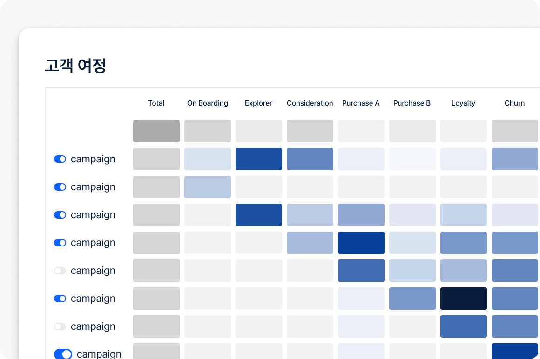
Task: Disable the first campaign toggle
Action: tap(60, 159)
